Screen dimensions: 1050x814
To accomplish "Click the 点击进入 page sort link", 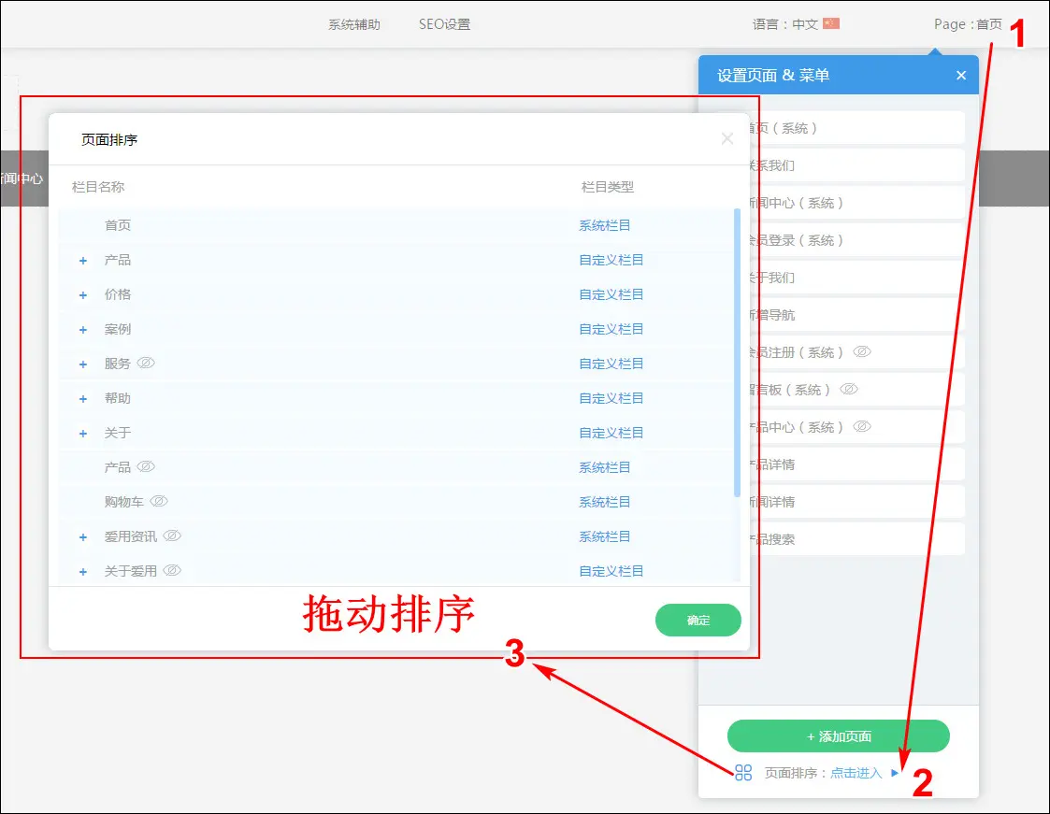I will pyautogui.click(x=856, y=773).
